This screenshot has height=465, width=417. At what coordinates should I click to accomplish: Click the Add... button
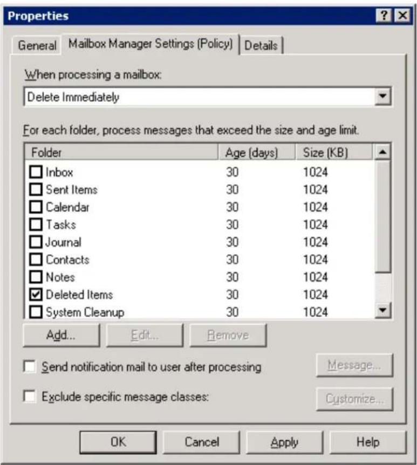coord(61,336)
